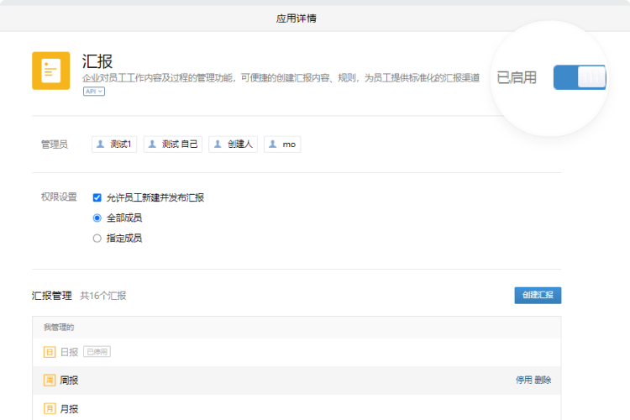Choose the 指定成员 radio option
The height and width of the screenshot is (420, 630).
point(97,239)
